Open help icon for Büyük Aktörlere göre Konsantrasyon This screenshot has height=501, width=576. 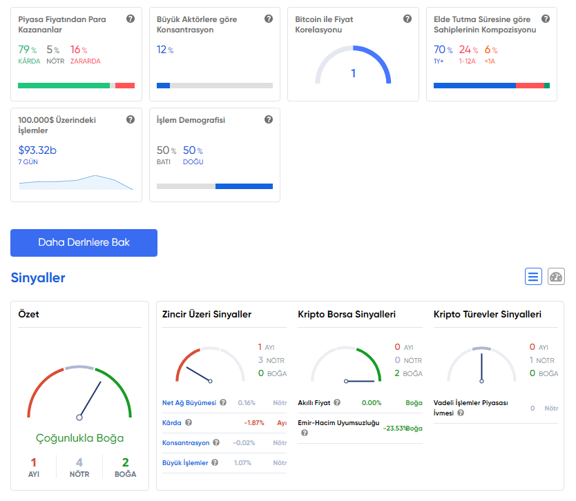point(269,19)
